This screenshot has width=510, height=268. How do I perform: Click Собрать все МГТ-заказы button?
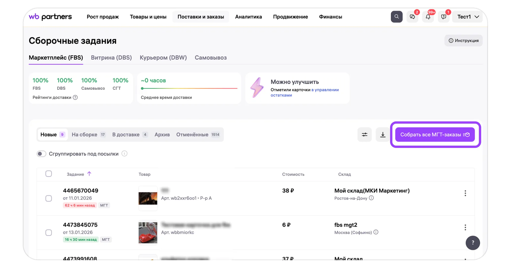pyautogui.click(x=435, y=135)
